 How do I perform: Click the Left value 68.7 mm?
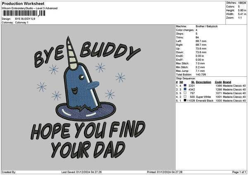(x=201, y=41)
